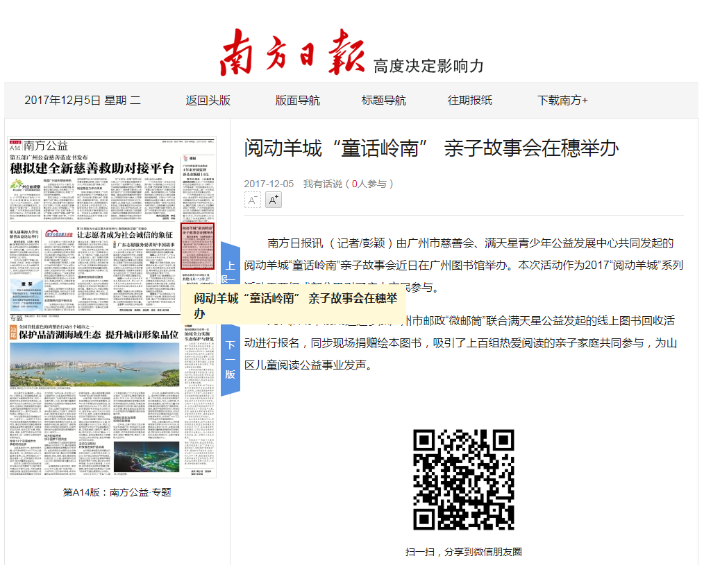This screenshot has width=704, height=565.
Task: Click the article date 2017-12-05
Action: tap(269, 184)
